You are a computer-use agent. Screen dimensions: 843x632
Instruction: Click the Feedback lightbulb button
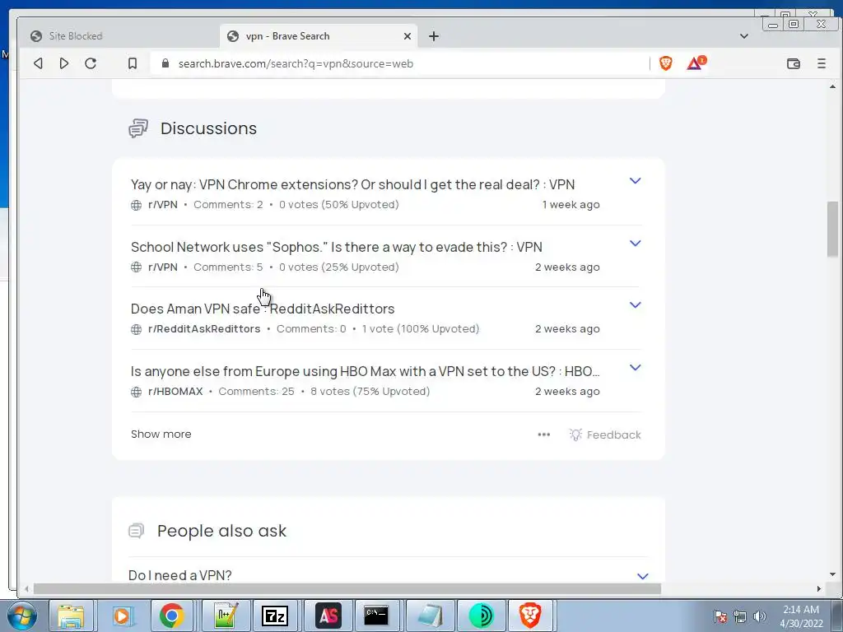tap(605, 434)
